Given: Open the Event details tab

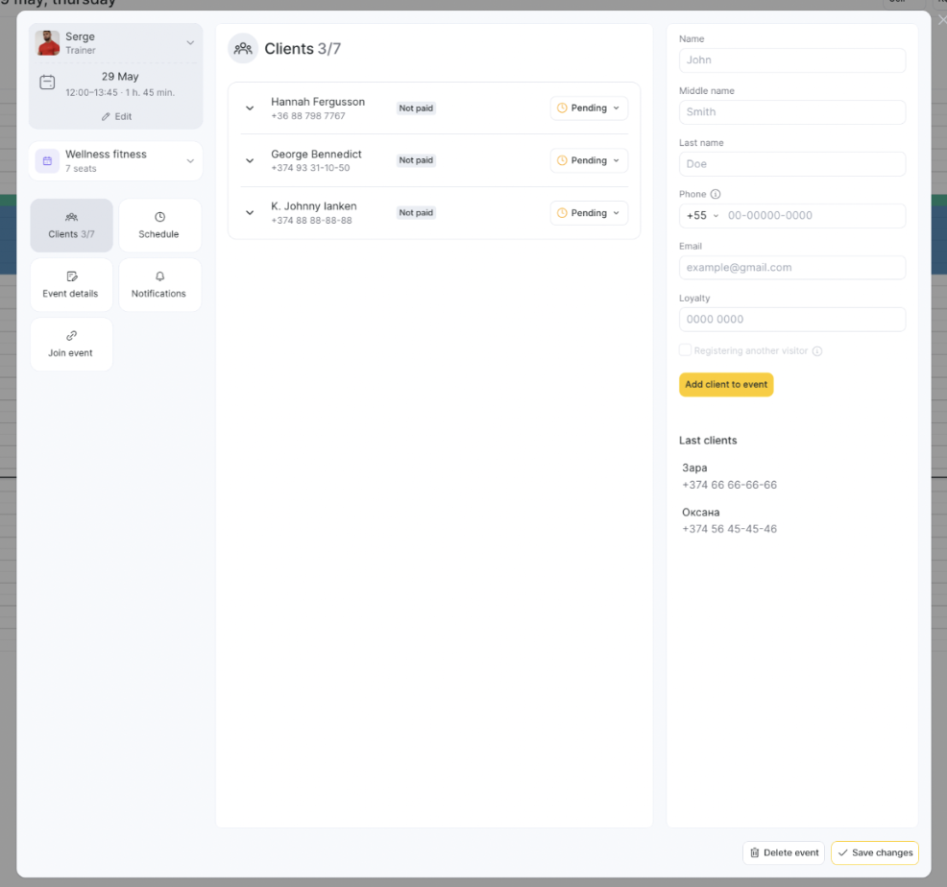Looking at the screenshot, I should click(x=71, y=285).
